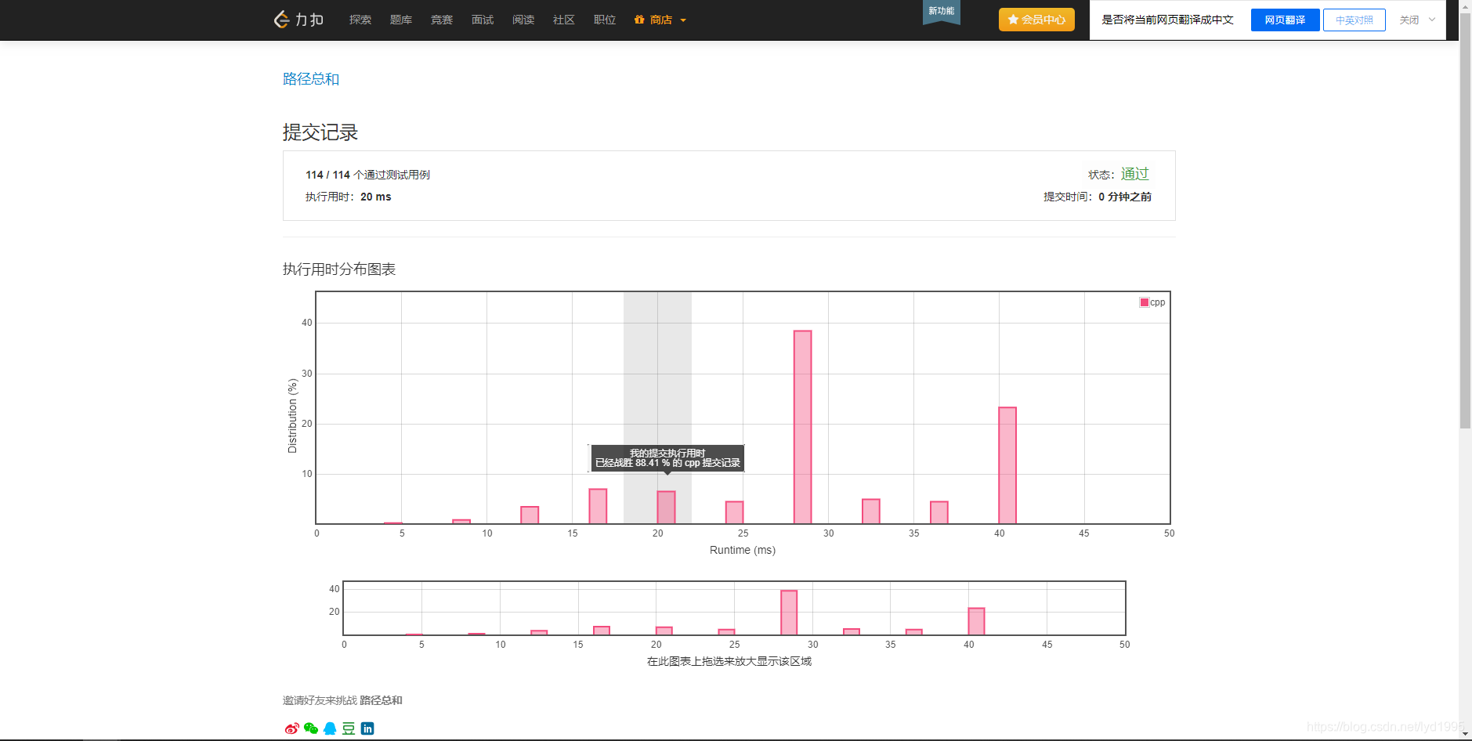This screenshot has height=741, width=1472.
Task: Share via LinkedIn icon
Action: (367, 728)
